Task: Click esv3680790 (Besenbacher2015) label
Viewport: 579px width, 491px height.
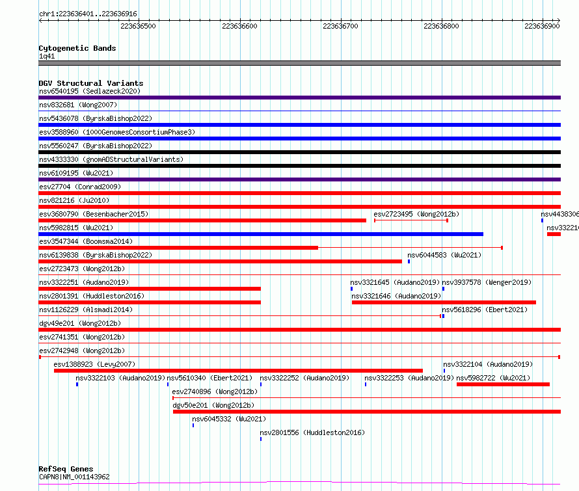Action: point(94,214)
